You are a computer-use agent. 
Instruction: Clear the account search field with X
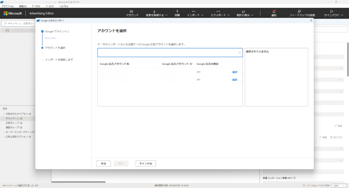(x=240, y=53)
